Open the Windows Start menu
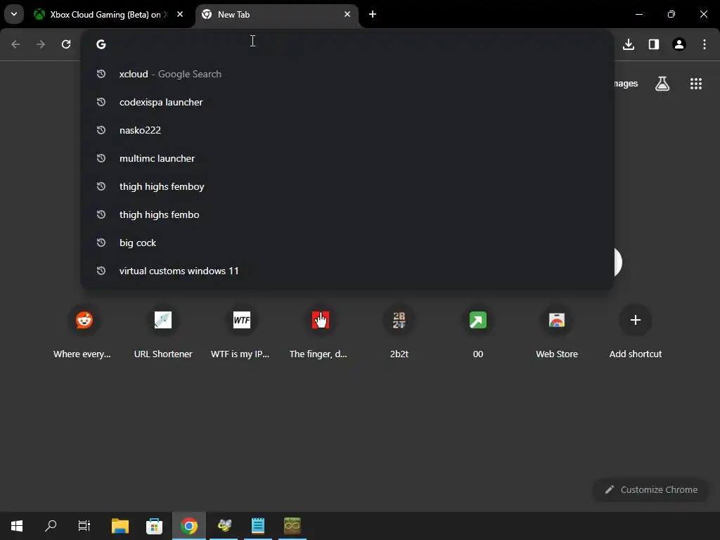 [x=17, y=526]
